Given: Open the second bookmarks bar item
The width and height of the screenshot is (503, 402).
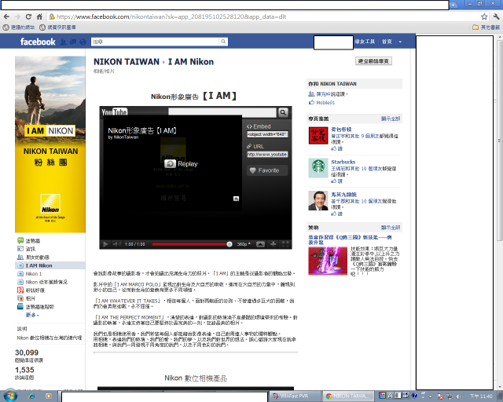Looking at the screenshot, I should 57,27.
